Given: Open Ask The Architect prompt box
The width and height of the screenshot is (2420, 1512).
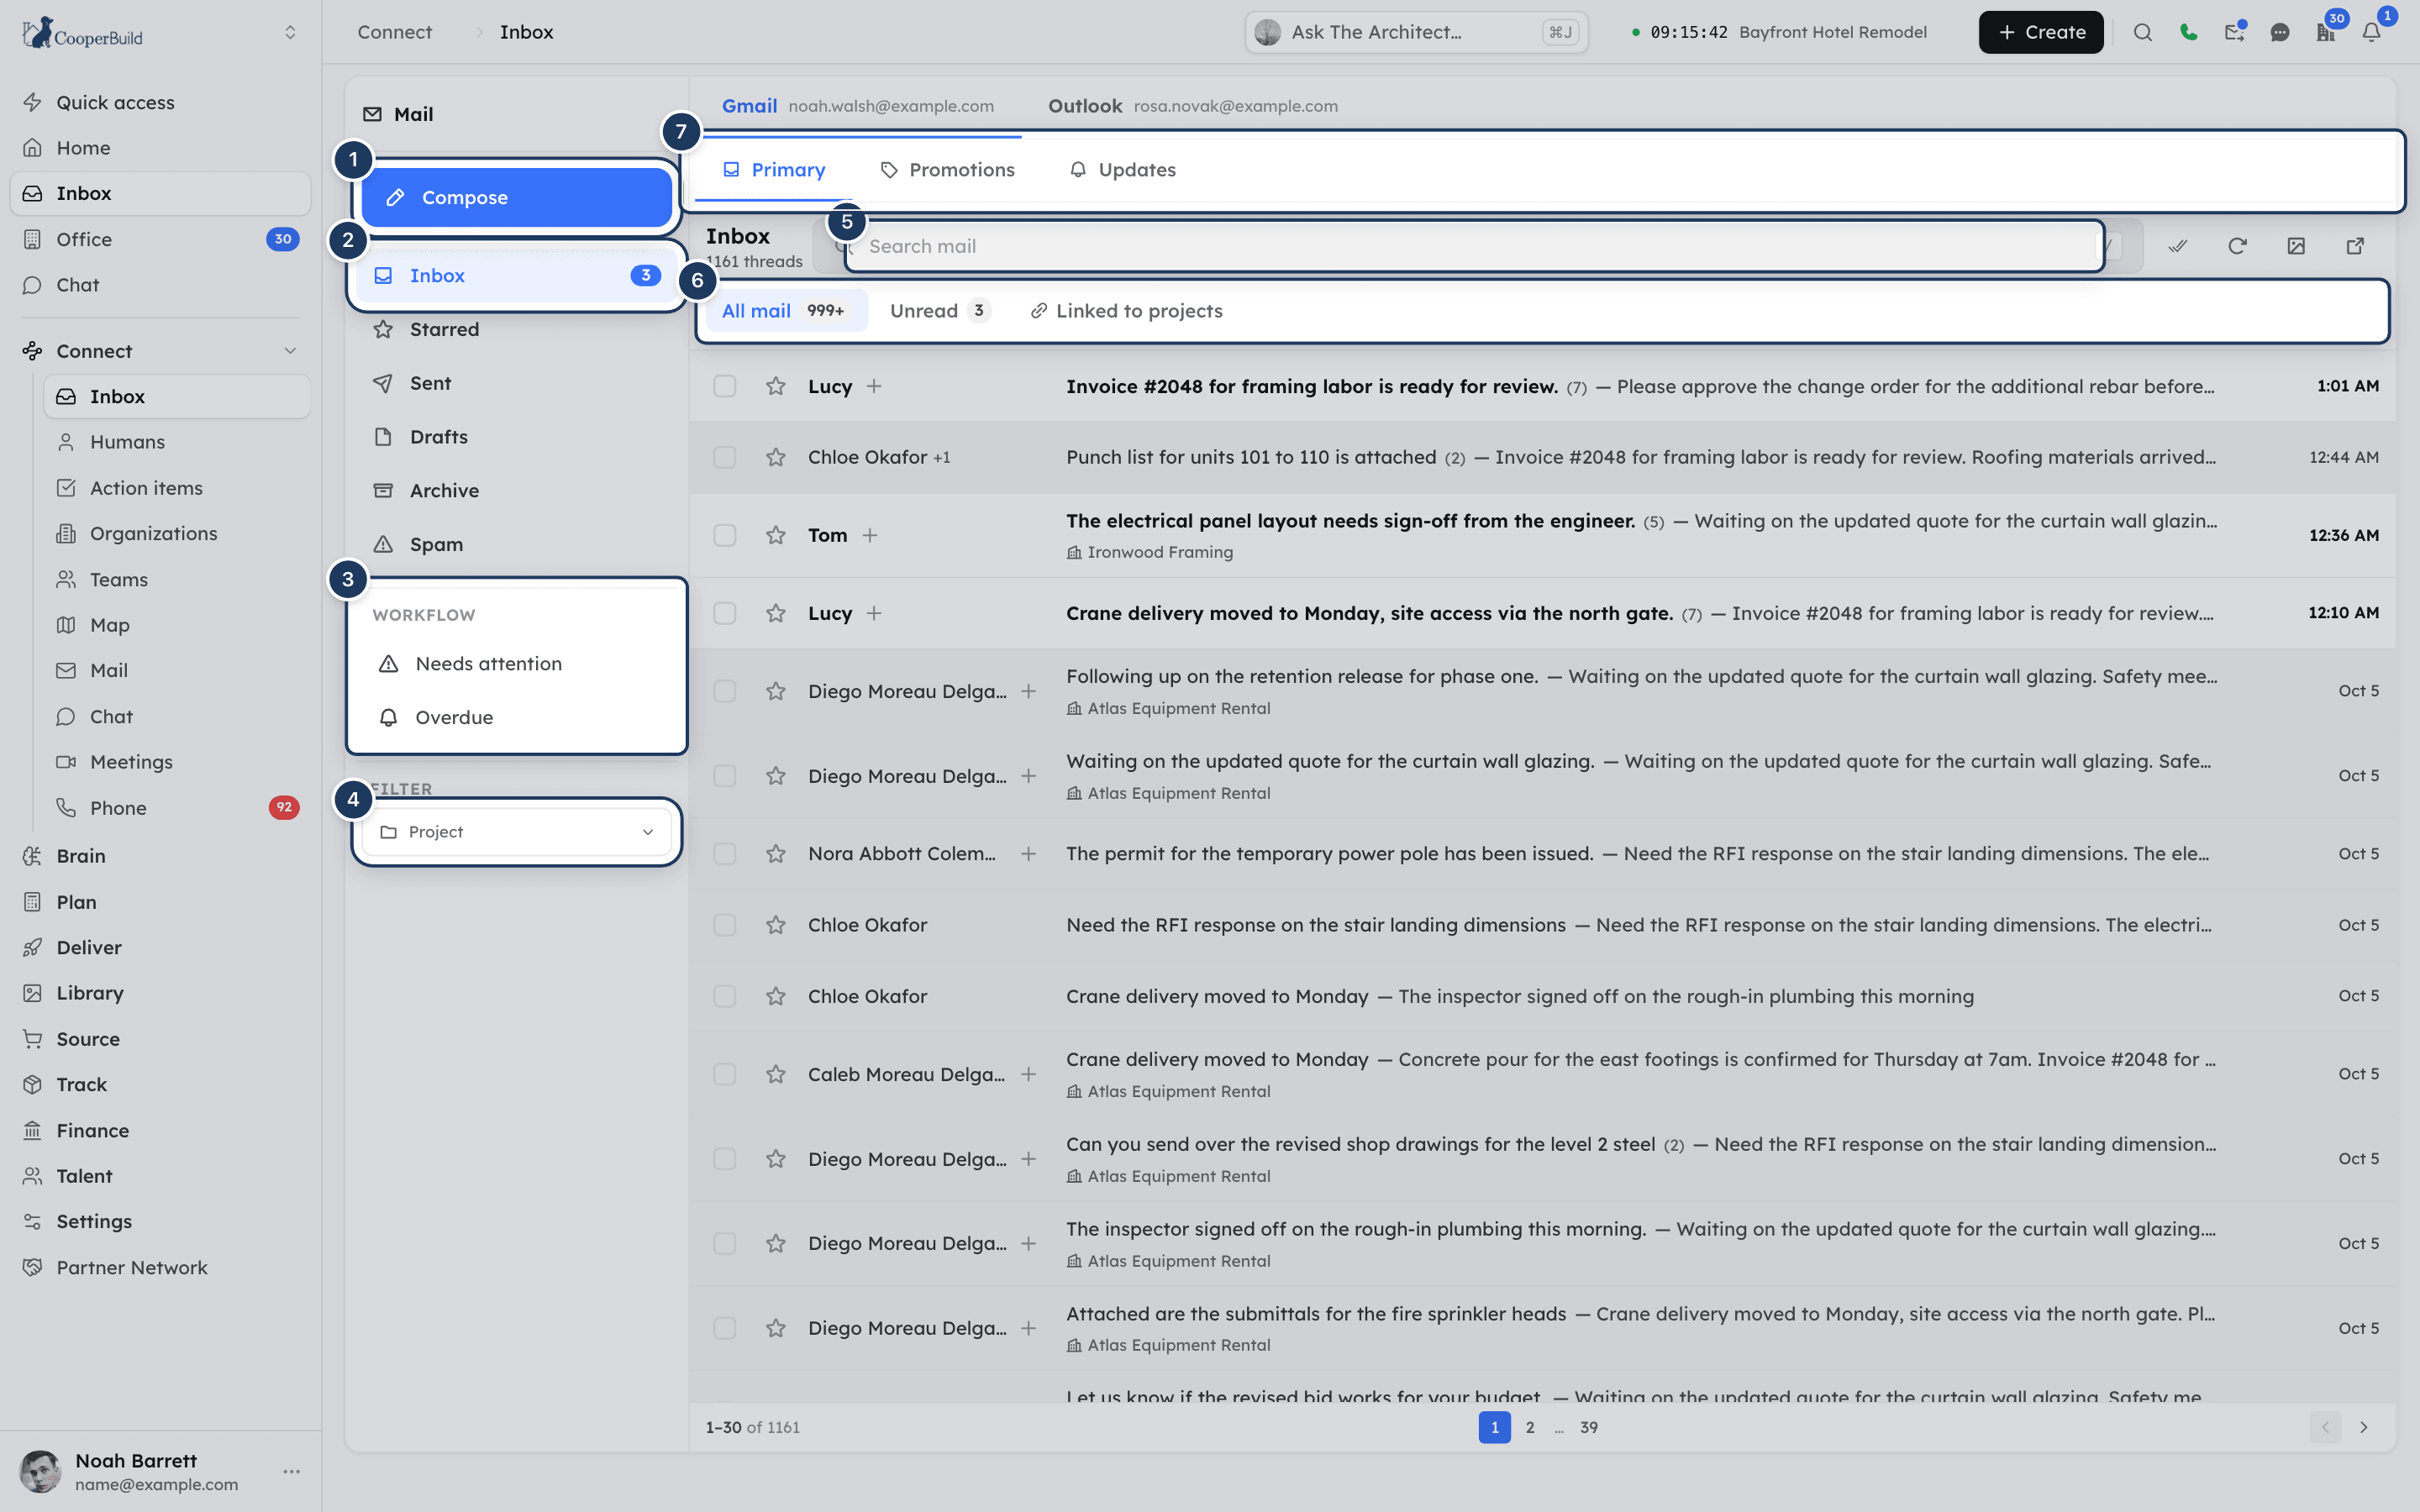Looking at the screenshot, I should pyautogui.click(x=1416, y=32).
